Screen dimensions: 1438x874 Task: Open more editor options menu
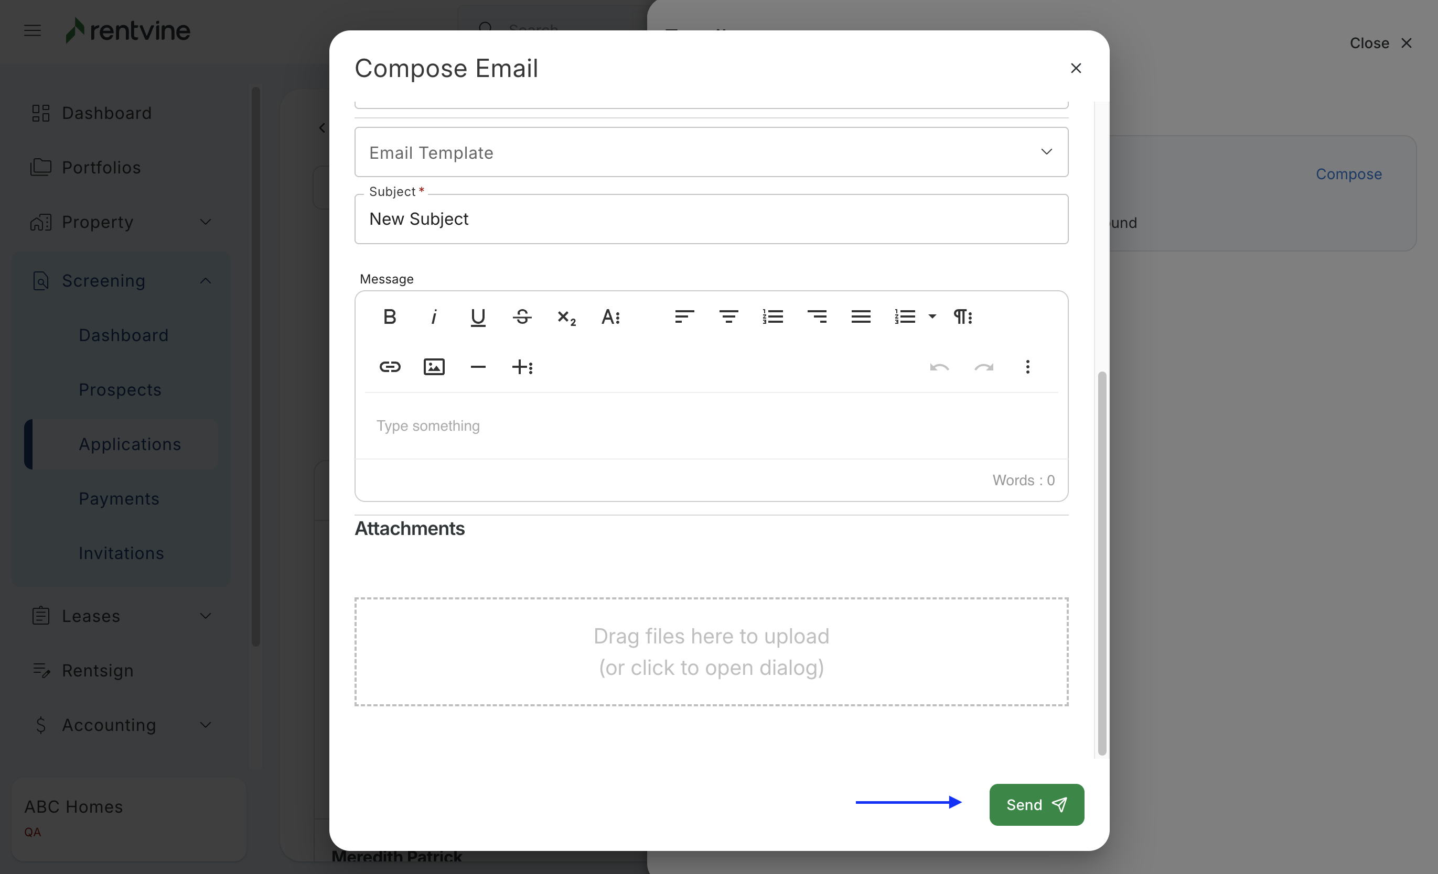(1028, 367)
